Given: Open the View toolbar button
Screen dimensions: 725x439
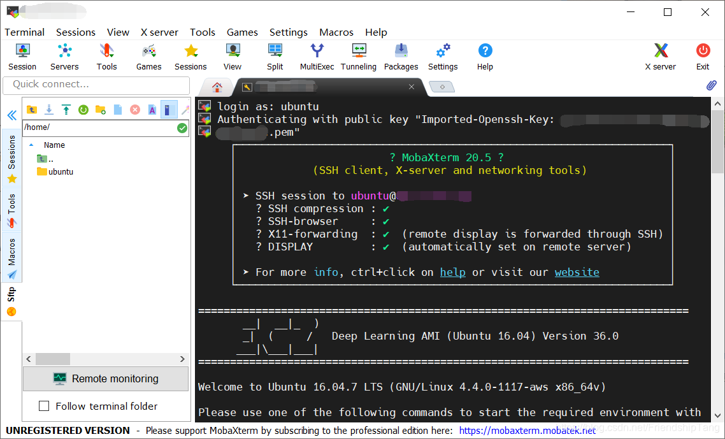Looking at the screenshot, I should click(x=233, y=57).
